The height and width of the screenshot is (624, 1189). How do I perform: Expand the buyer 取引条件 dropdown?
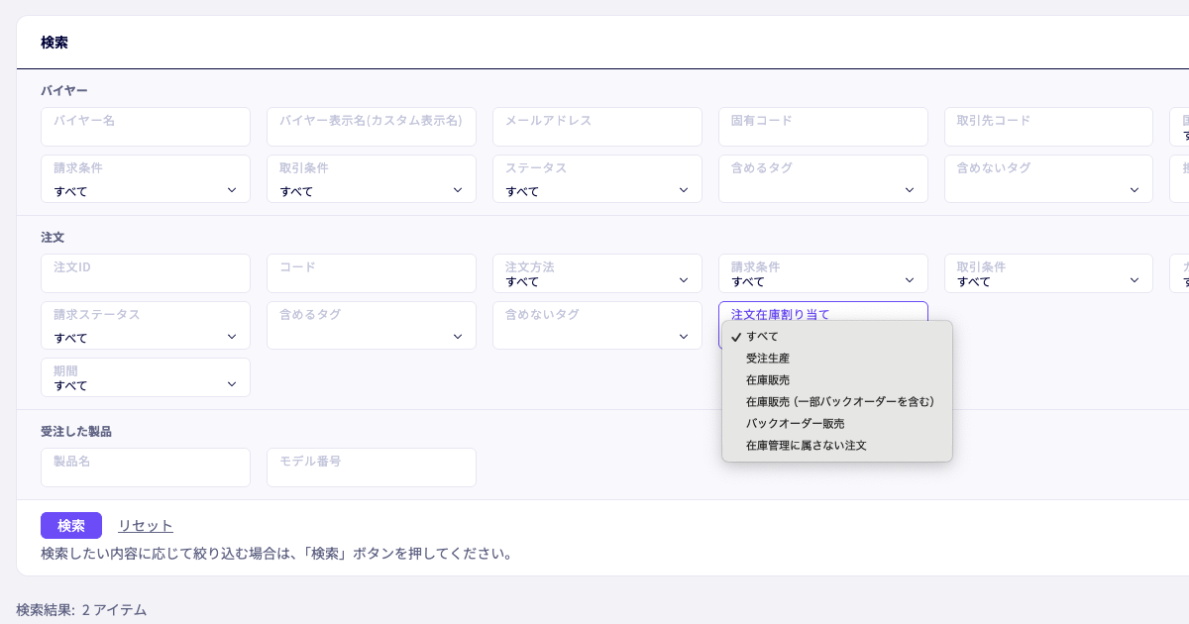point(371,180)
